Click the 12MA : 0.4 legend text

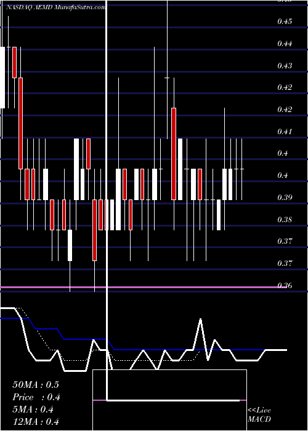[x=36, y=422]
